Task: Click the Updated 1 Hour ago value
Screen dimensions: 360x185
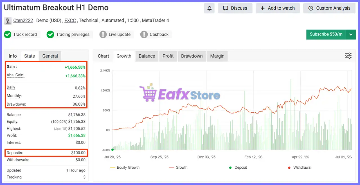Action: point(76,170)
